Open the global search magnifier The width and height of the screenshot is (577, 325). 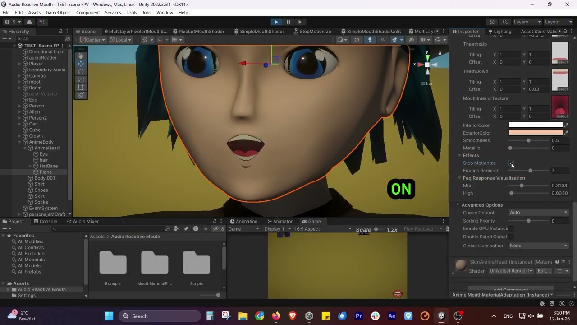(x=505, y=22)
